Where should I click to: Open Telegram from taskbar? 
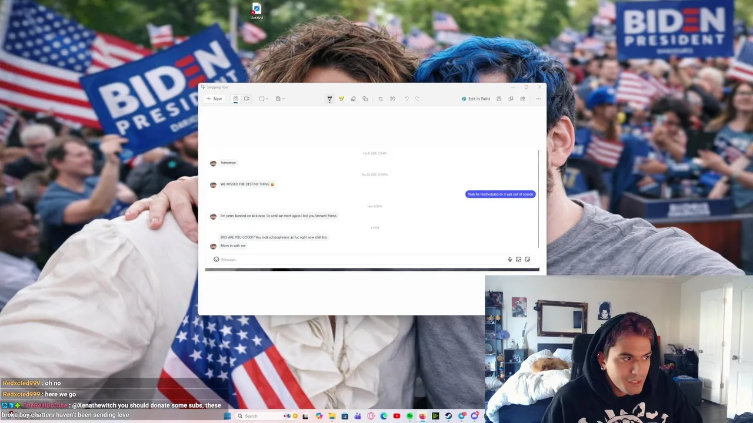pos(462,416)
